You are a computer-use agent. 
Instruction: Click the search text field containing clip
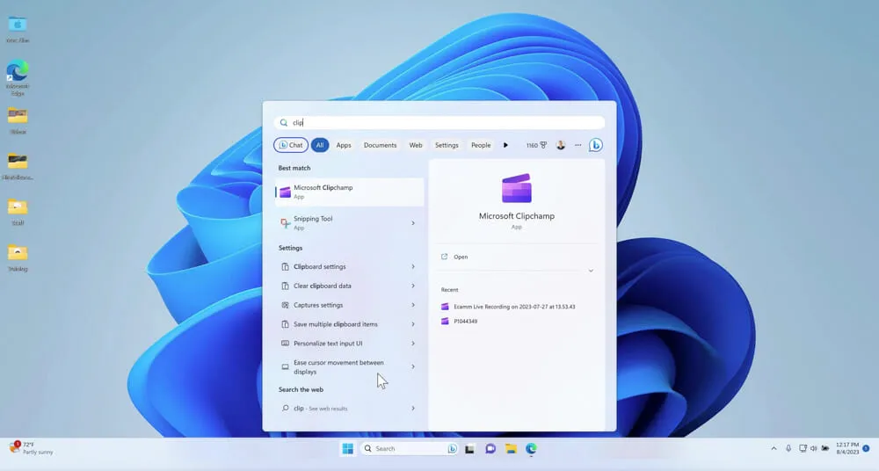pyautogui.click(x=439, y=123)
